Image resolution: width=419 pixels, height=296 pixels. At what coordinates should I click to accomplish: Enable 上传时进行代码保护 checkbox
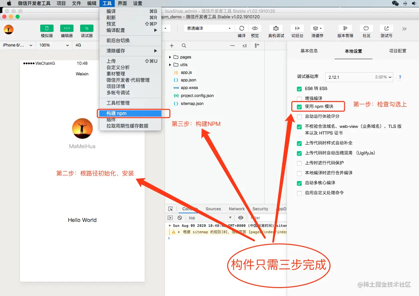299,163
